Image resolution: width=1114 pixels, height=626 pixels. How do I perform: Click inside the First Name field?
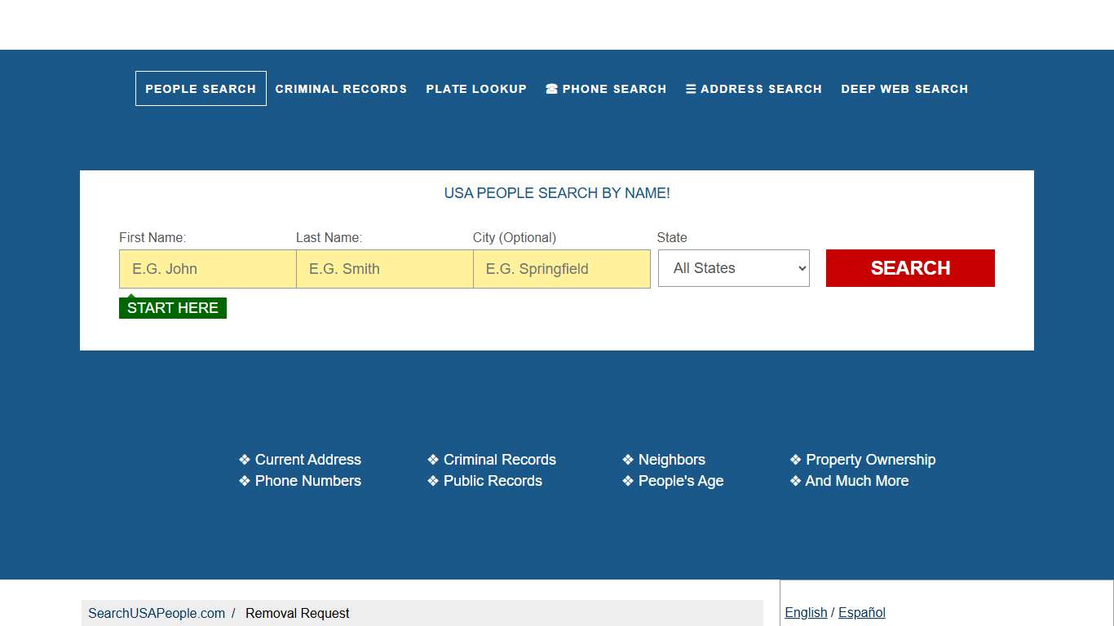click(x=207, y=268)
